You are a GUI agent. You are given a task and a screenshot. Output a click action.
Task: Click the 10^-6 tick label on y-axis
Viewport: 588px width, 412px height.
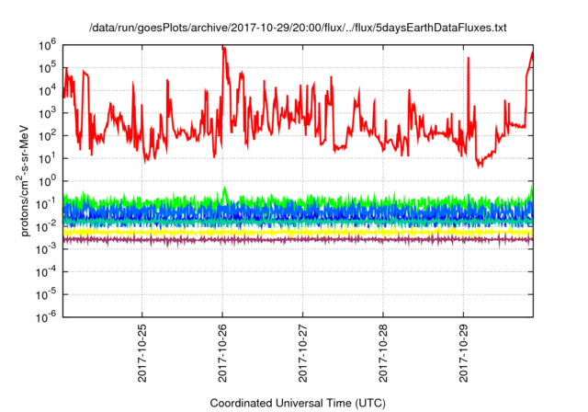click(46, 317)
